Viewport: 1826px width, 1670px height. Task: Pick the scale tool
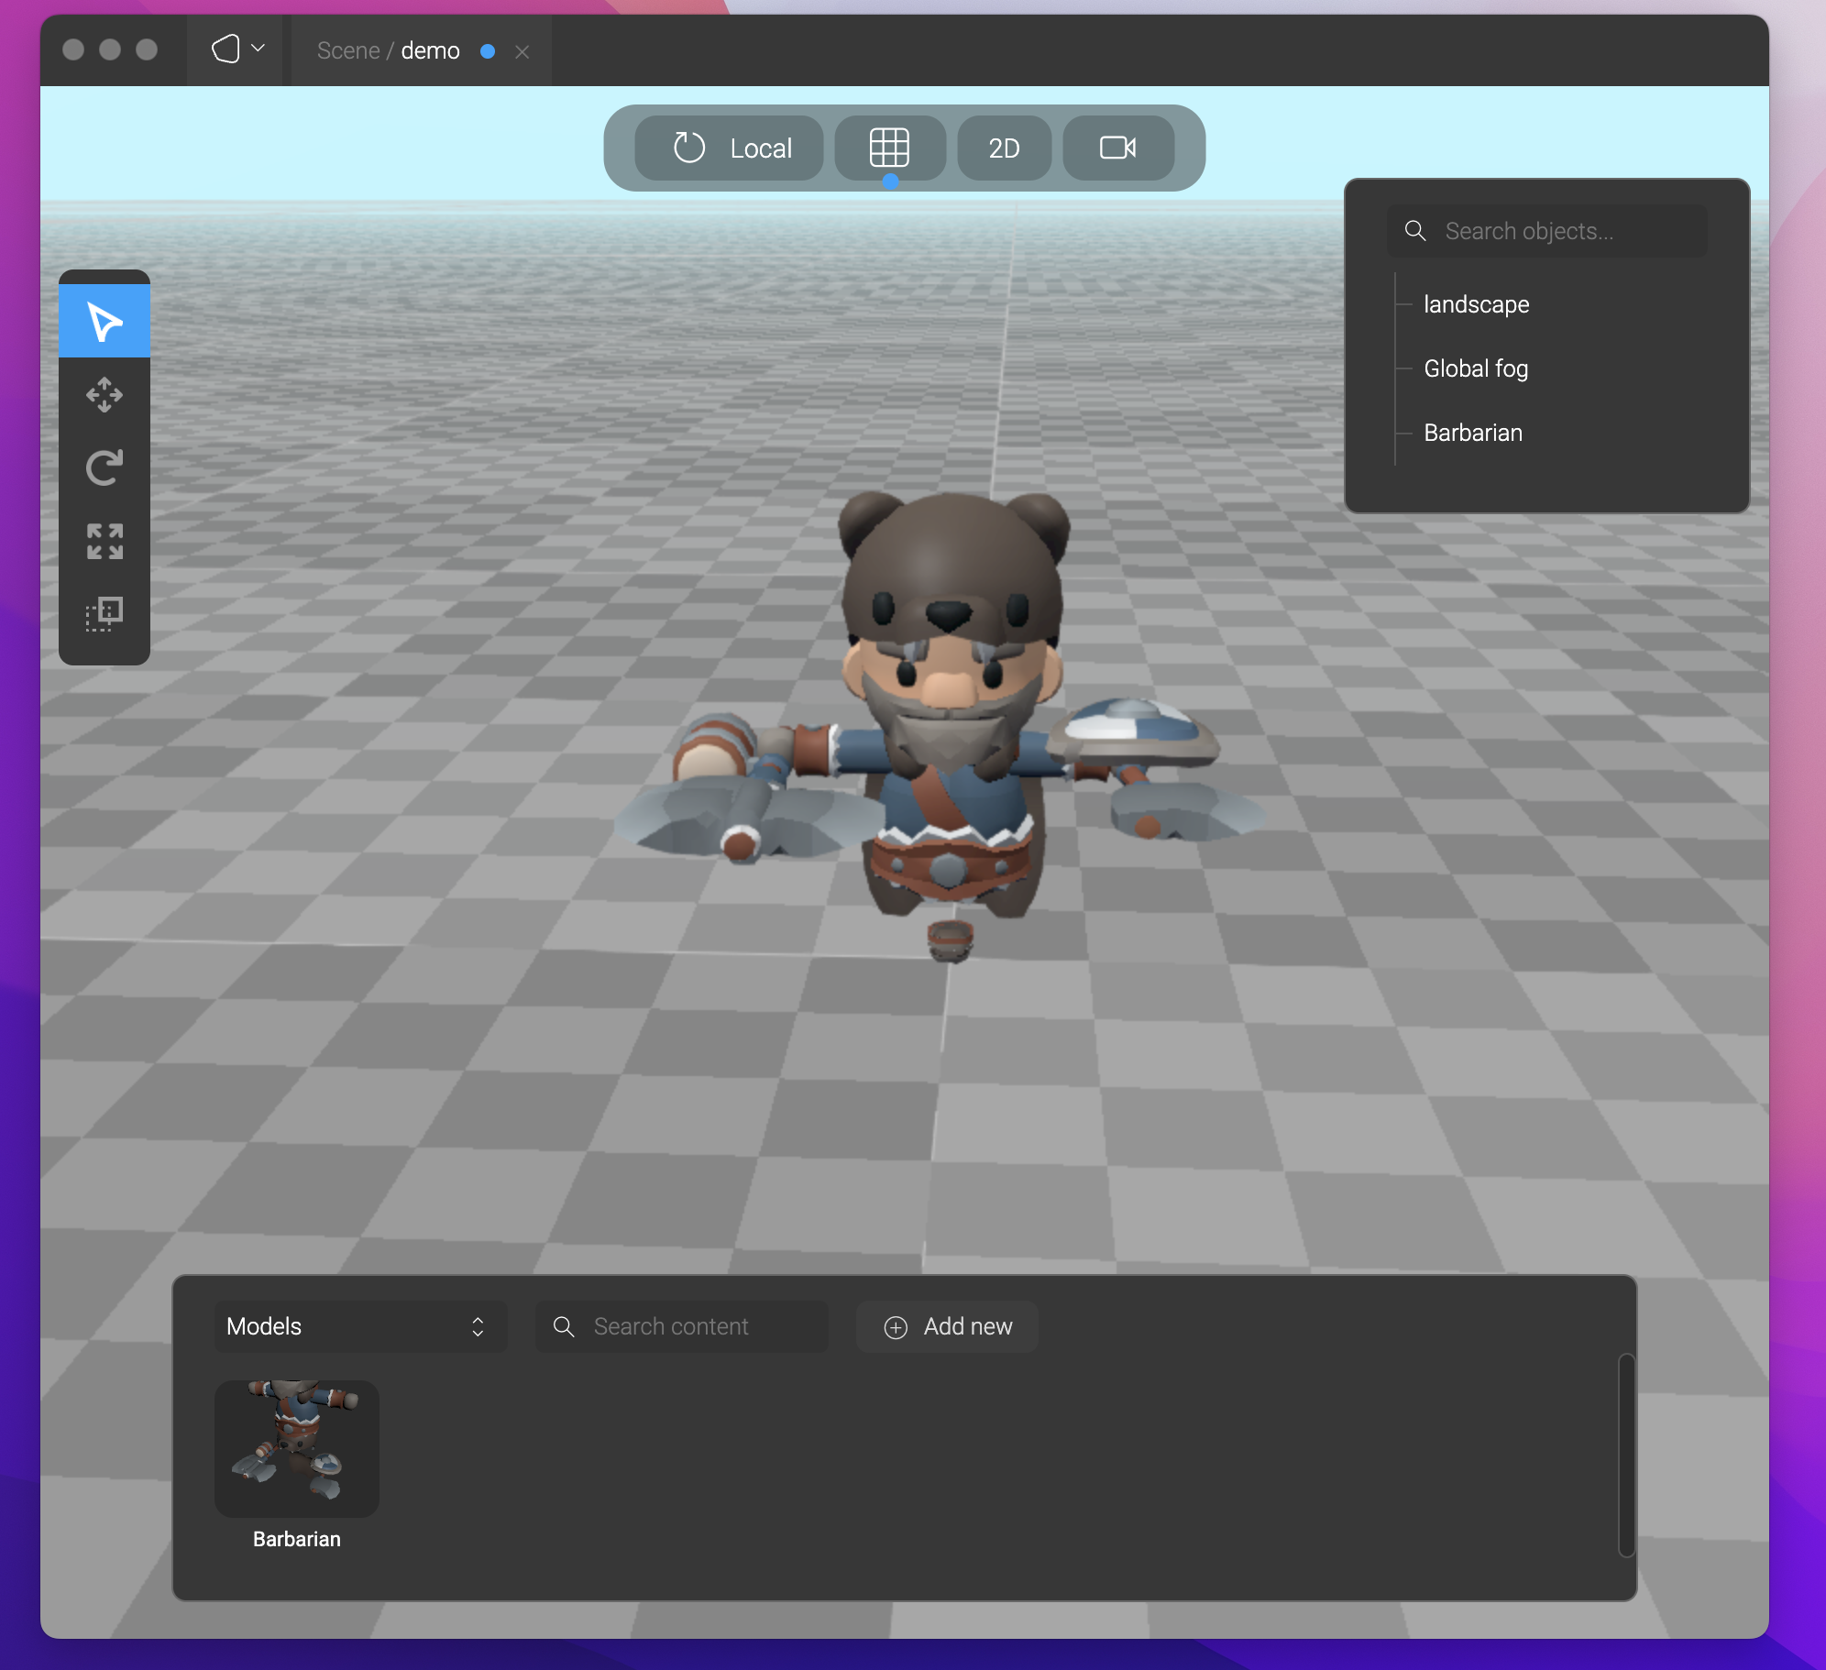click(x=104, y=541)
